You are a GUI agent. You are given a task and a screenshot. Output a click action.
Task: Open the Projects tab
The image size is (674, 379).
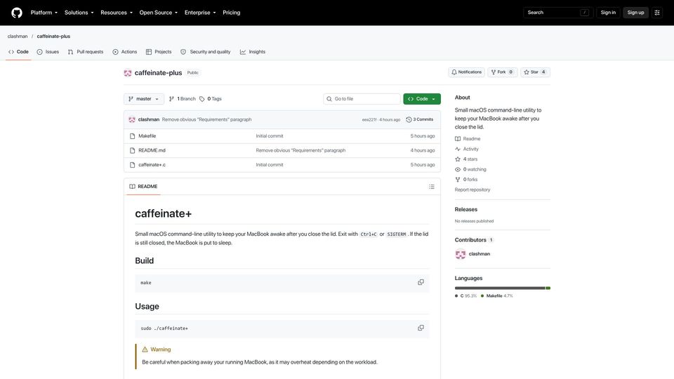click(159, 51)
